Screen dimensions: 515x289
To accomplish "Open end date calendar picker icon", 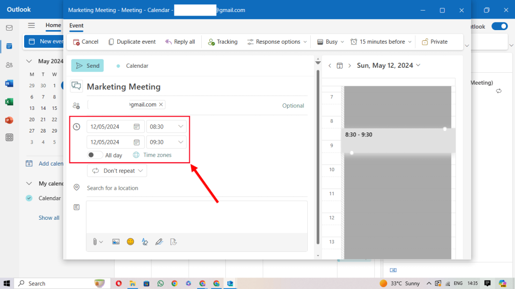I will click(137, 142).
